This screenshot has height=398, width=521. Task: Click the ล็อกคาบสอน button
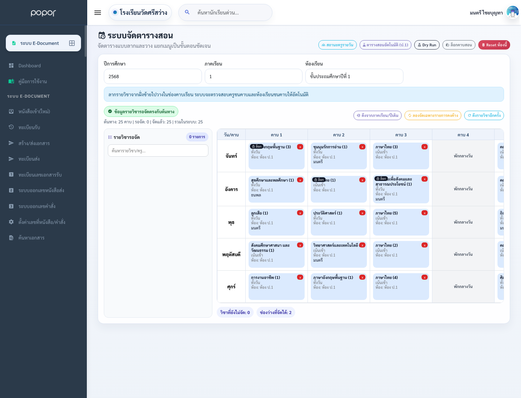(x=459, y=45)
